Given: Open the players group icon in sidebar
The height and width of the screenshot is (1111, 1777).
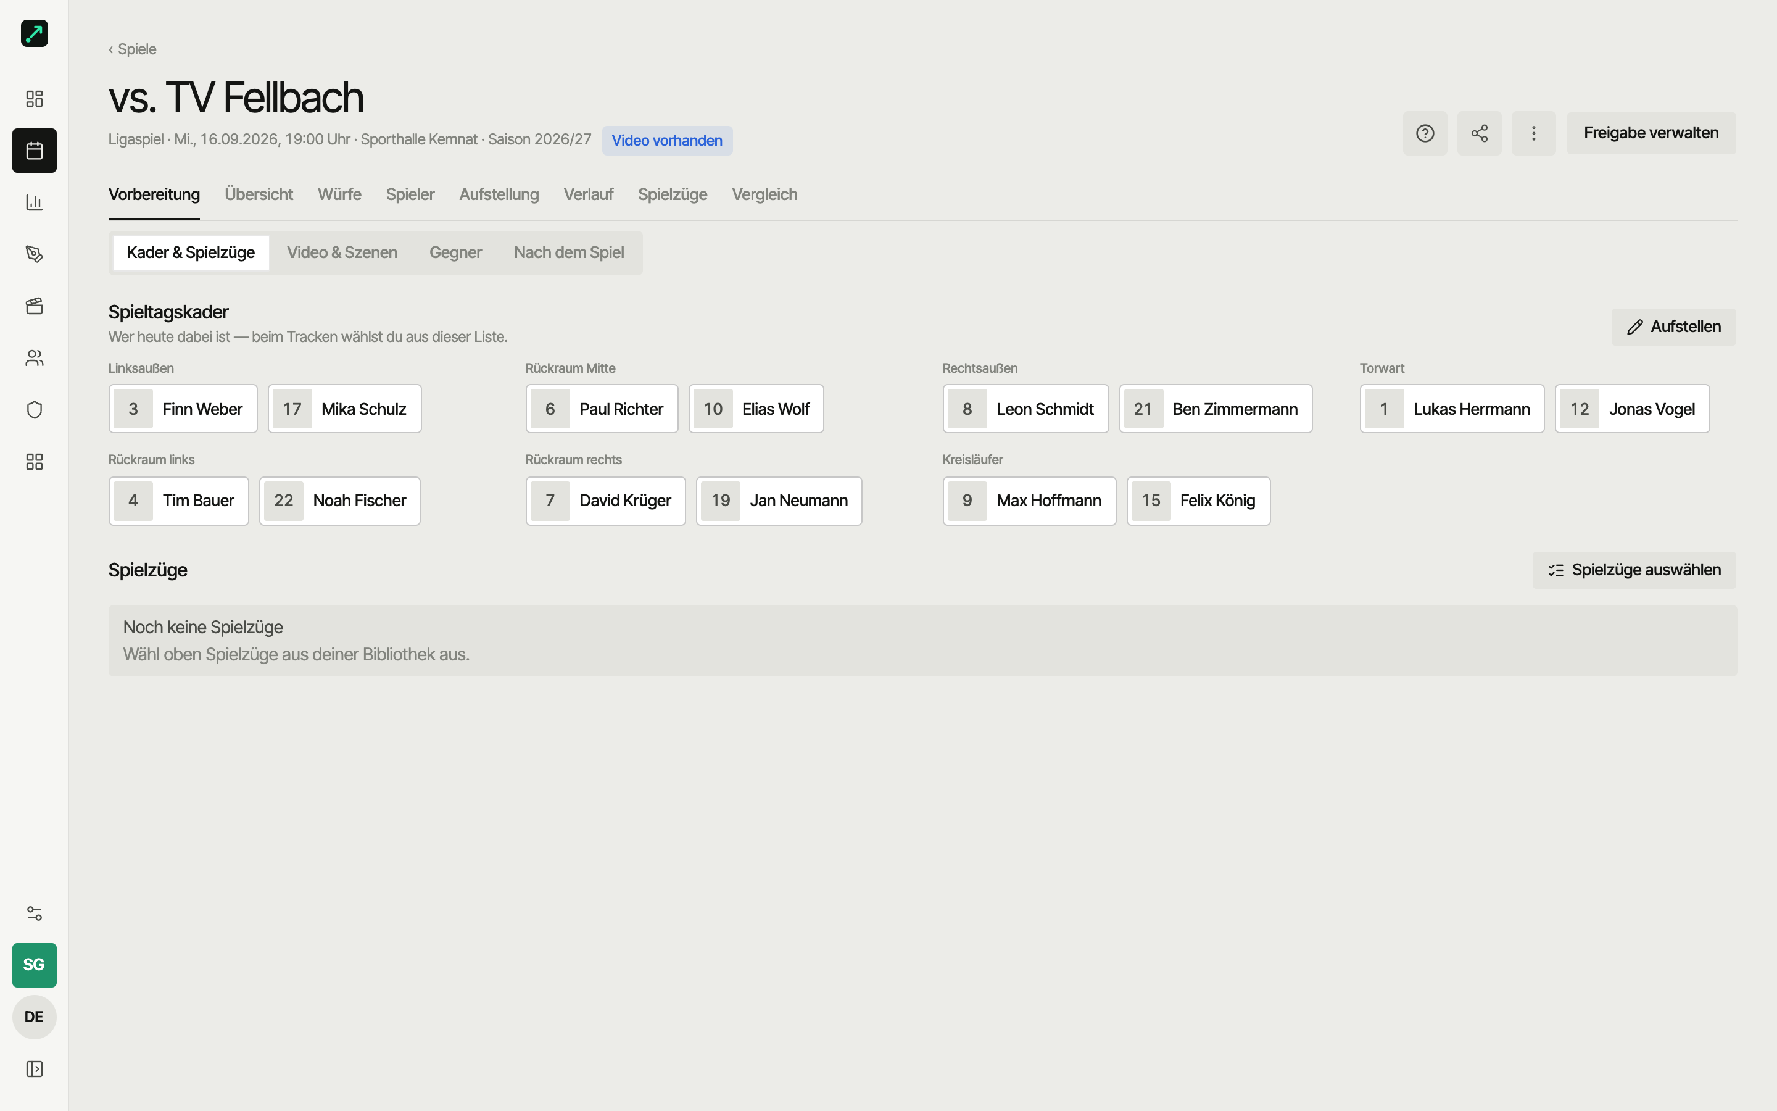Looking at the screenshot, I should click(34, 358).
